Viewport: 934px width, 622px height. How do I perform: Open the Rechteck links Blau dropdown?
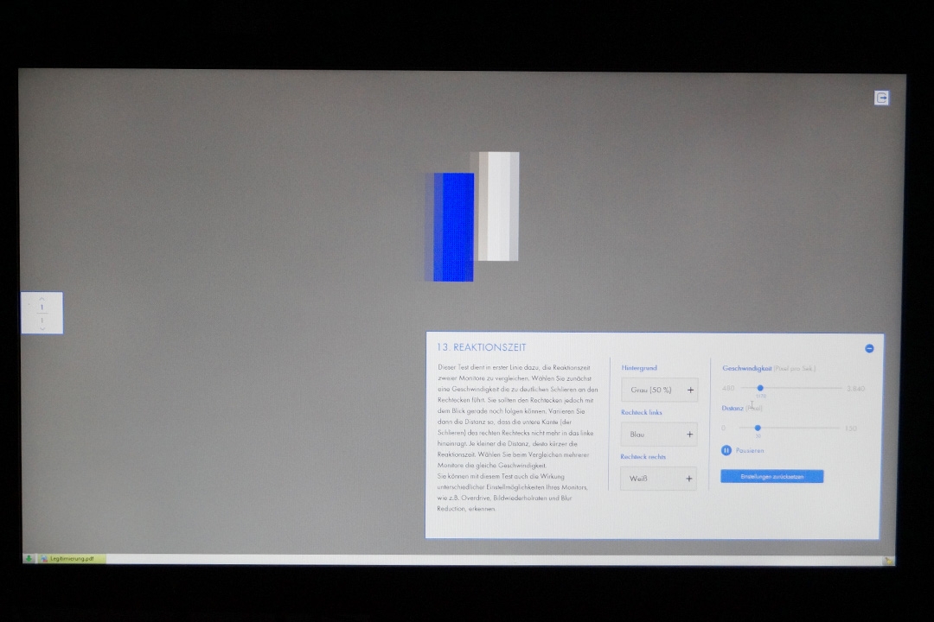click(650, 435)
